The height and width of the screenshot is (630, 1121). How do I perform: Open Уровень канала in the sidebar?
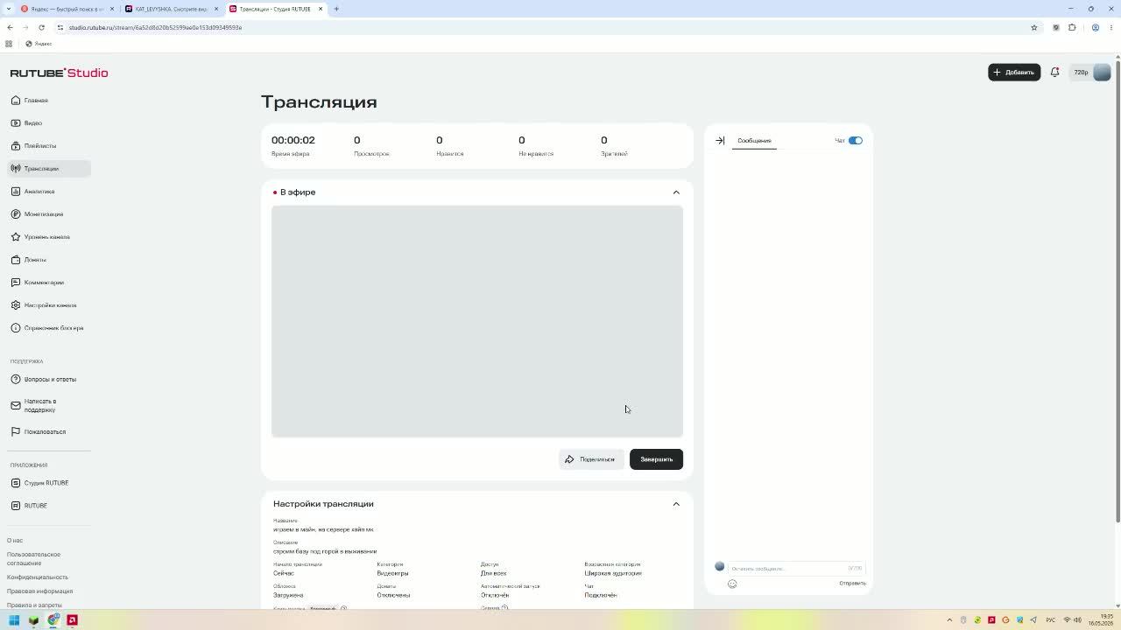click(x=49, y=236)
